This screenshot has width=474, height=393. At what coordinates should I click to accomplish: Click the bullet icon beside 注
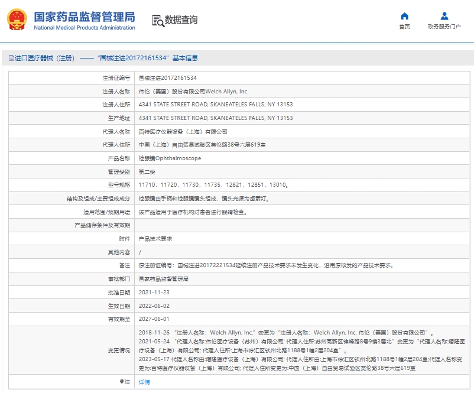point(122,382)
